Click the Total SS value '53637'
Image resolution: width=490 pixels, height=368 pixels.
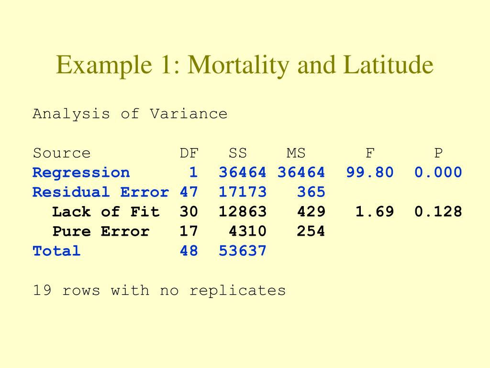click(243, 251)
